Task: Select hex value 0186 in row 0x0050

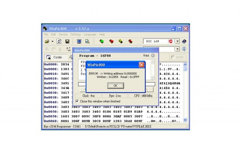Action: pos(107,112)
